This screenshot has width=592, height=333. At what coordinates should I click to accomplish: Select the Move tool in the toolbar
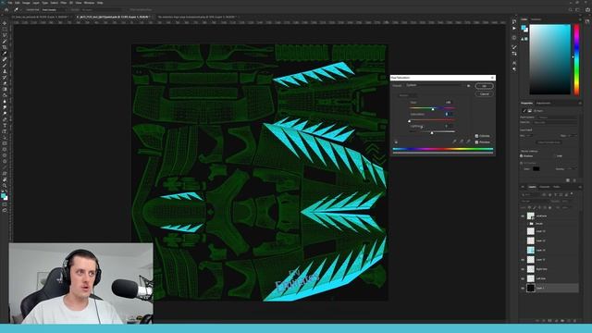[5, 23]
